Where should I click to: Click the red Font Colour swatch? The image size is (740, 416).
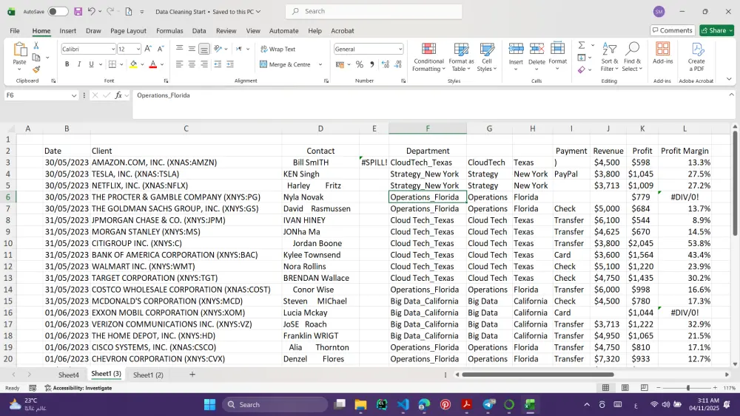click(153, 64)
